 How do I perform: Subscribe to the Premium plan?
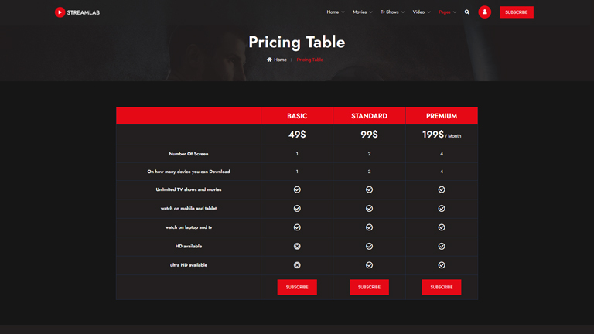click(x=442, y=287)
